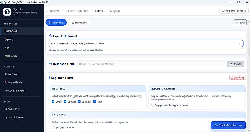Click the Back button
The height and width of the screenshot is (132, 250).
point(240,23)
